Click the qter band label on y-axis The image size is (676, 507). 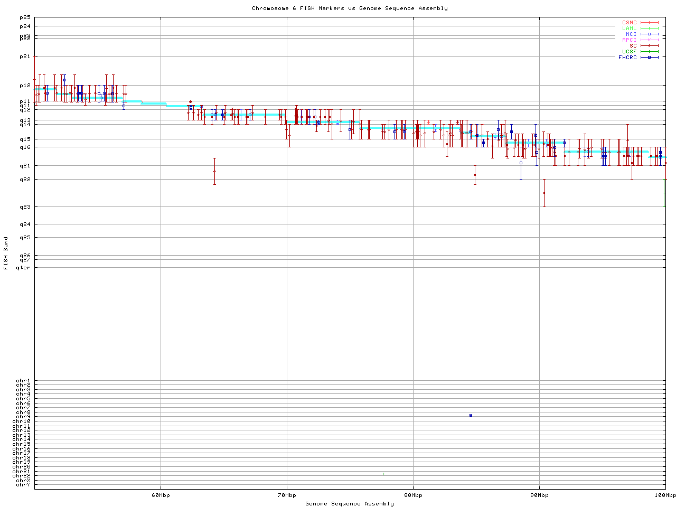(24, 268)
